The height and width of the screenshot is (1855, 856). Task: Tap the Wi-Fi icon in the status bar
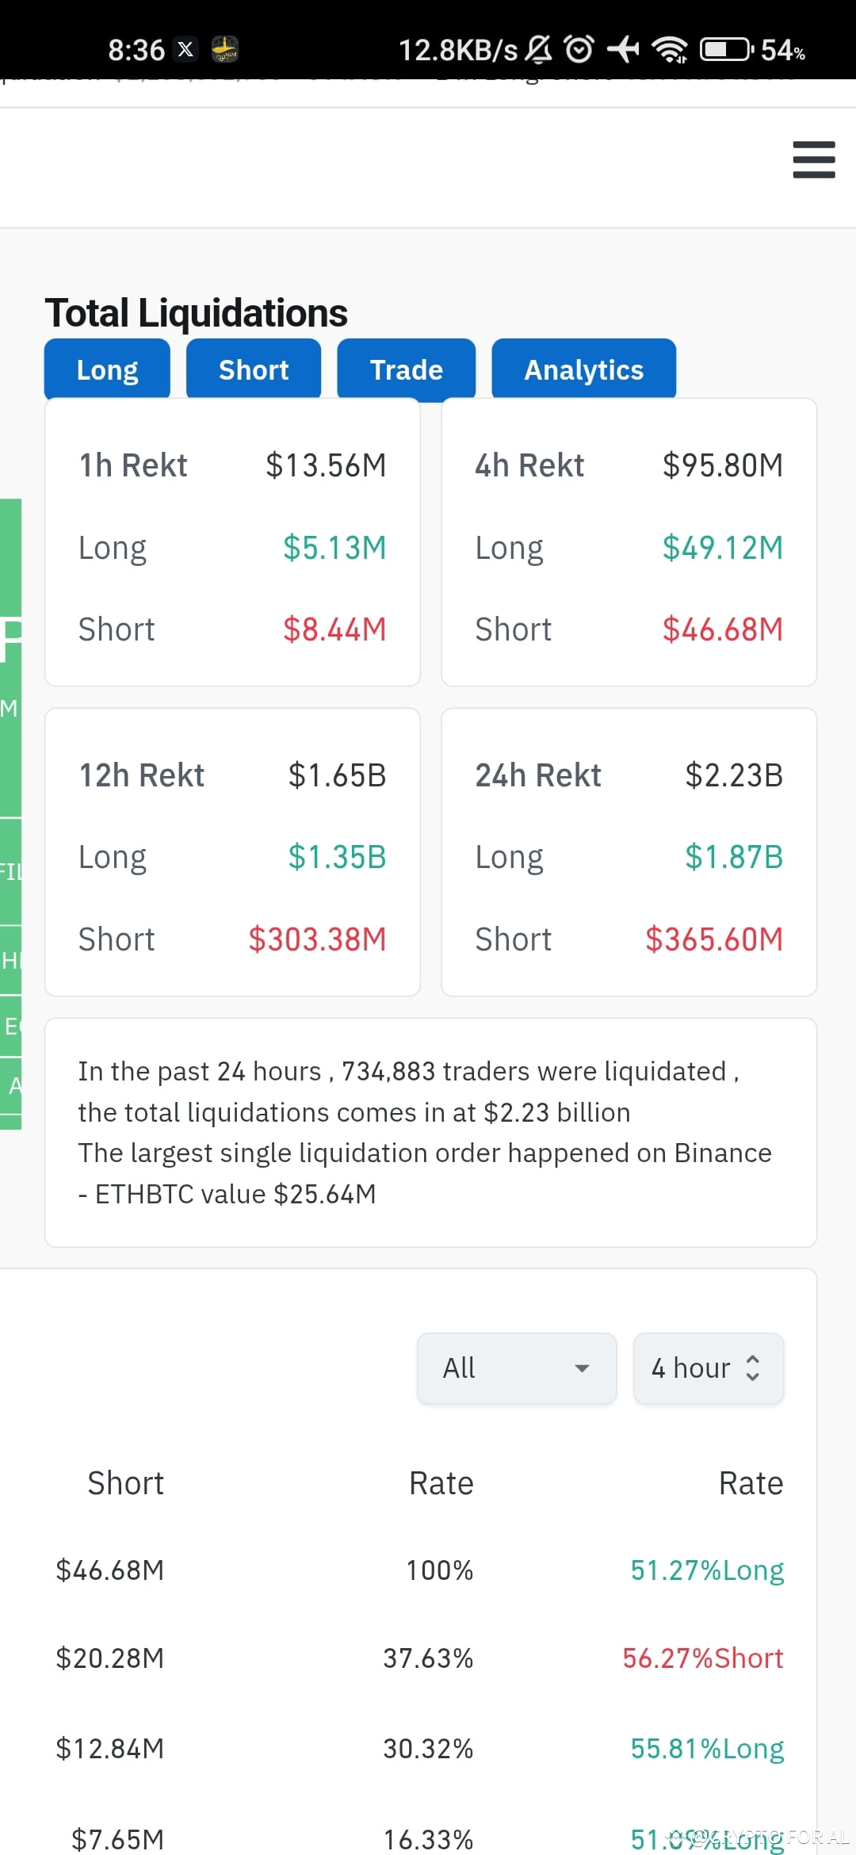(670, 49)
